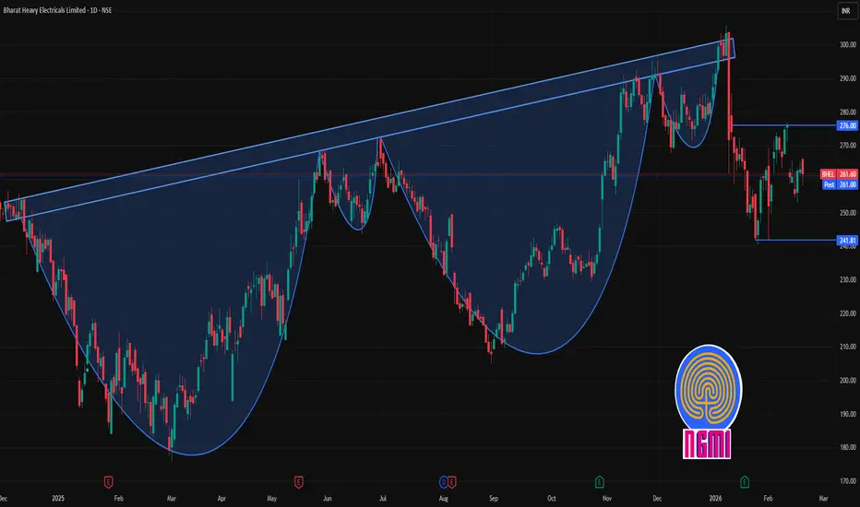The image size is (860, 507).
Task: Select the 276.00 horizontal line price label
Action: pyautogui.click(x=847, y=126)
